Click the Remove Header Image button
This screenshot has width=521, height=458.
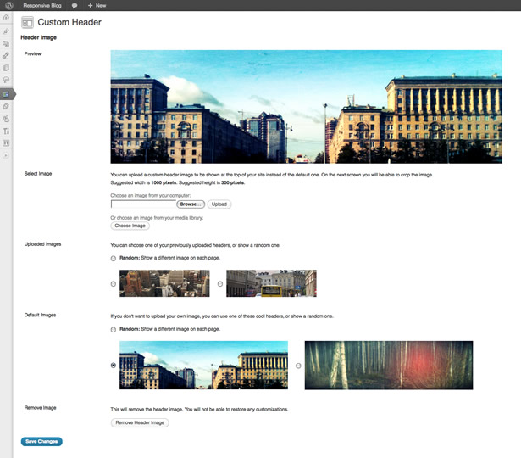[140, 422]
